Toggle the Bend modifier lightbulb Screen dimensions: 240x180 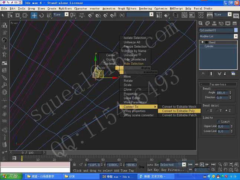click(x=202, y=42)
